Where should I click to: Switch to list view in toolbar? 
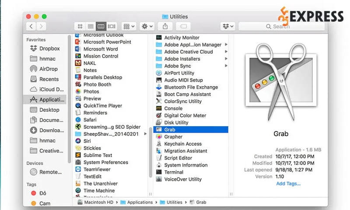(91, 27)
